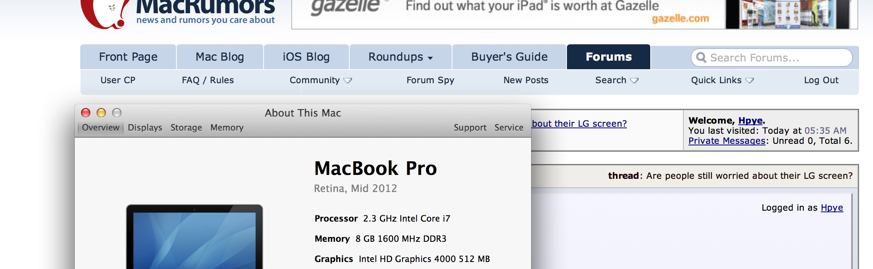This screenshot has width=873, height=269.
Task: Minimize the About This Mac window
Action: 101,113
